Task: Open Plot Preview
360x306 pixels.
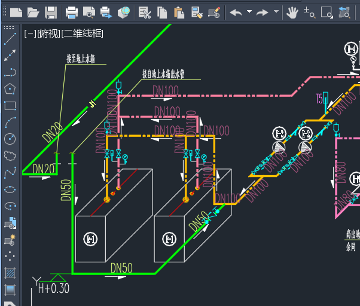Action: pyautogui.click(x=89, y=12)
